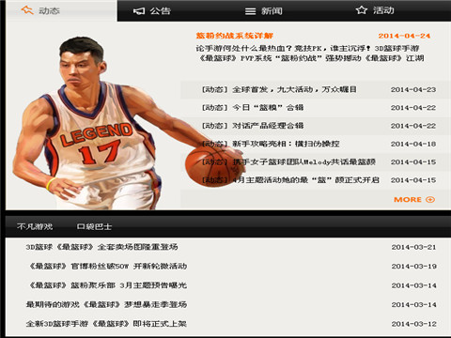
Task: Open the orange headline 篮粉约战系统详解
Action: pyautogui.click(x=235, y=36)
